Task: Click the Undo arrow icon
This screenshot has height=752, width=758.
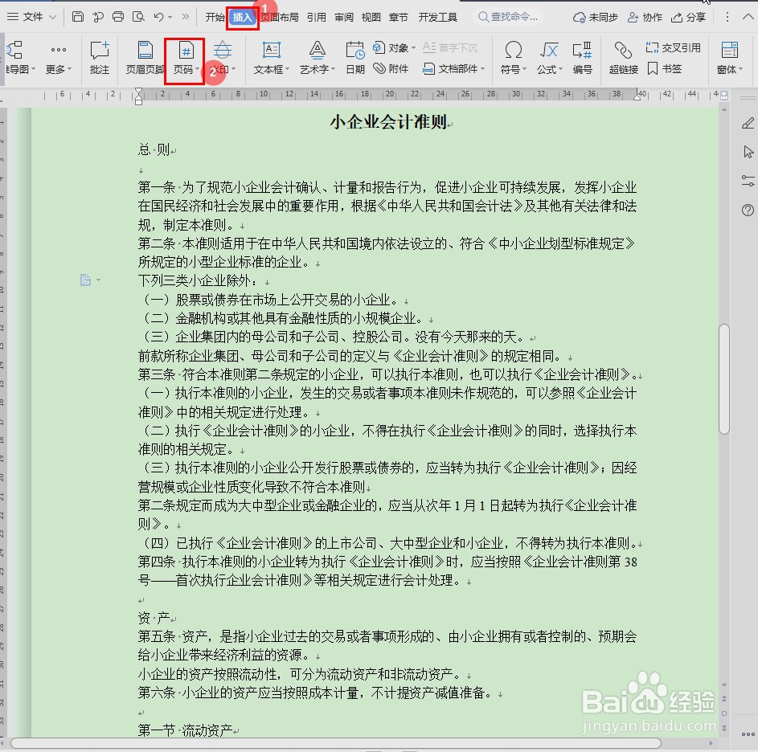Action: pos(158,17)
